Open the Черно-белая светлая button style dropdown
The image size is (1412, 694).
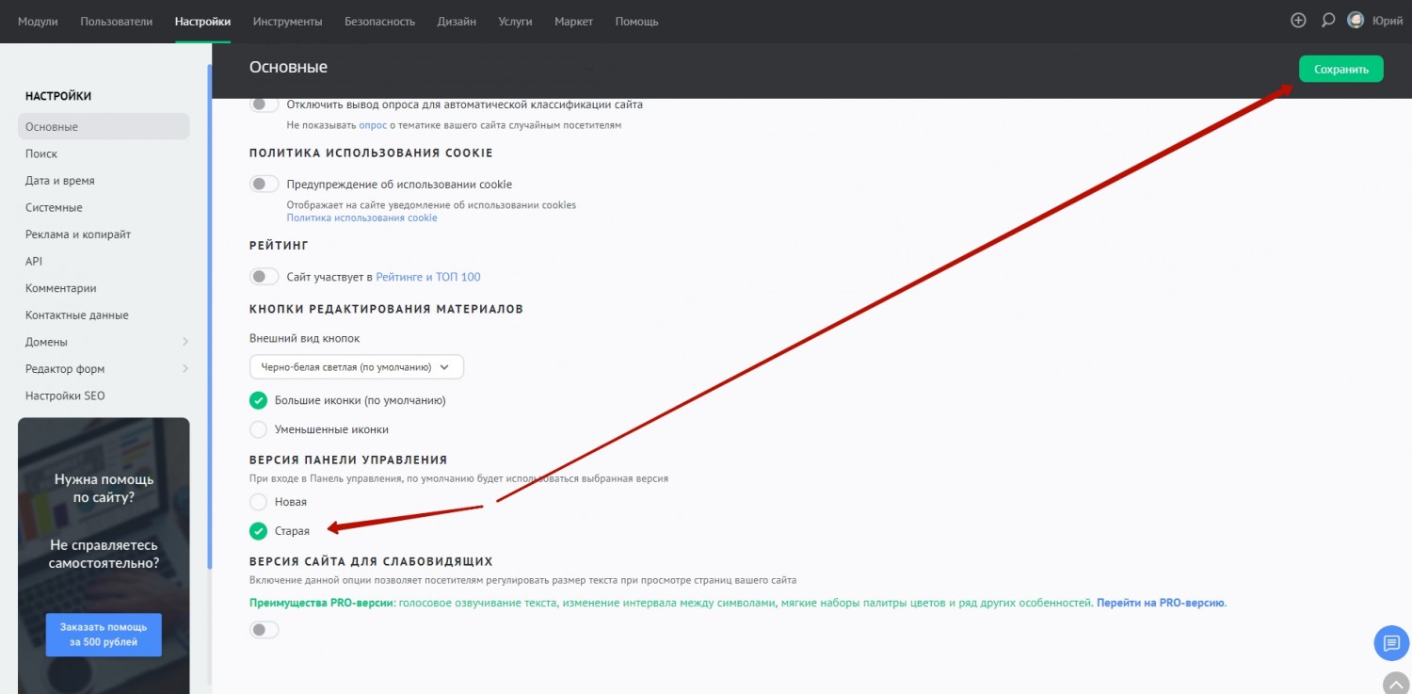click(356, 366)
